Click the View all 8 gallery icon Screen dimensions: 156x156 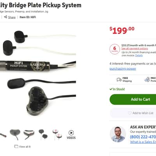click(16, 147)
